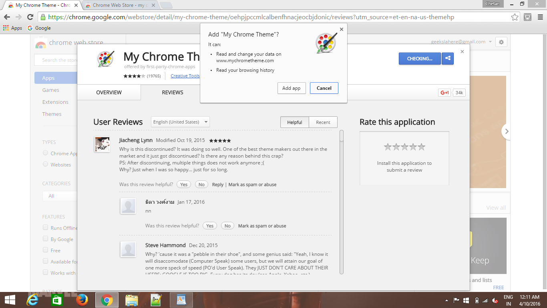Mark the Jan 17, 2016 review as spam
Screen dimensions: 547x308
pos(262,226)
